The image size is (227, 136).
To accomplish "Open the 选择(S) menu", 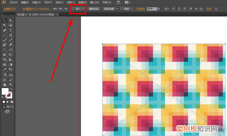I will click(59, 3).
